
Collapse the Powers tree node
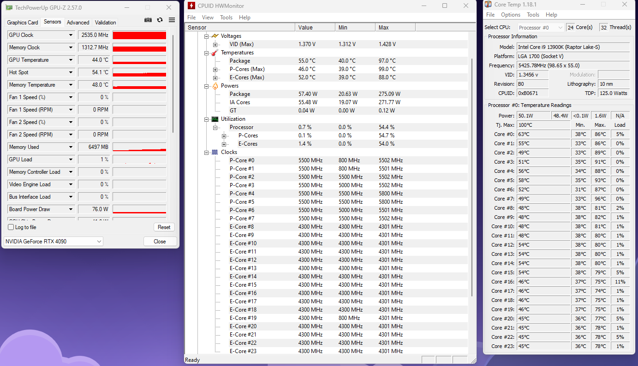206,86
